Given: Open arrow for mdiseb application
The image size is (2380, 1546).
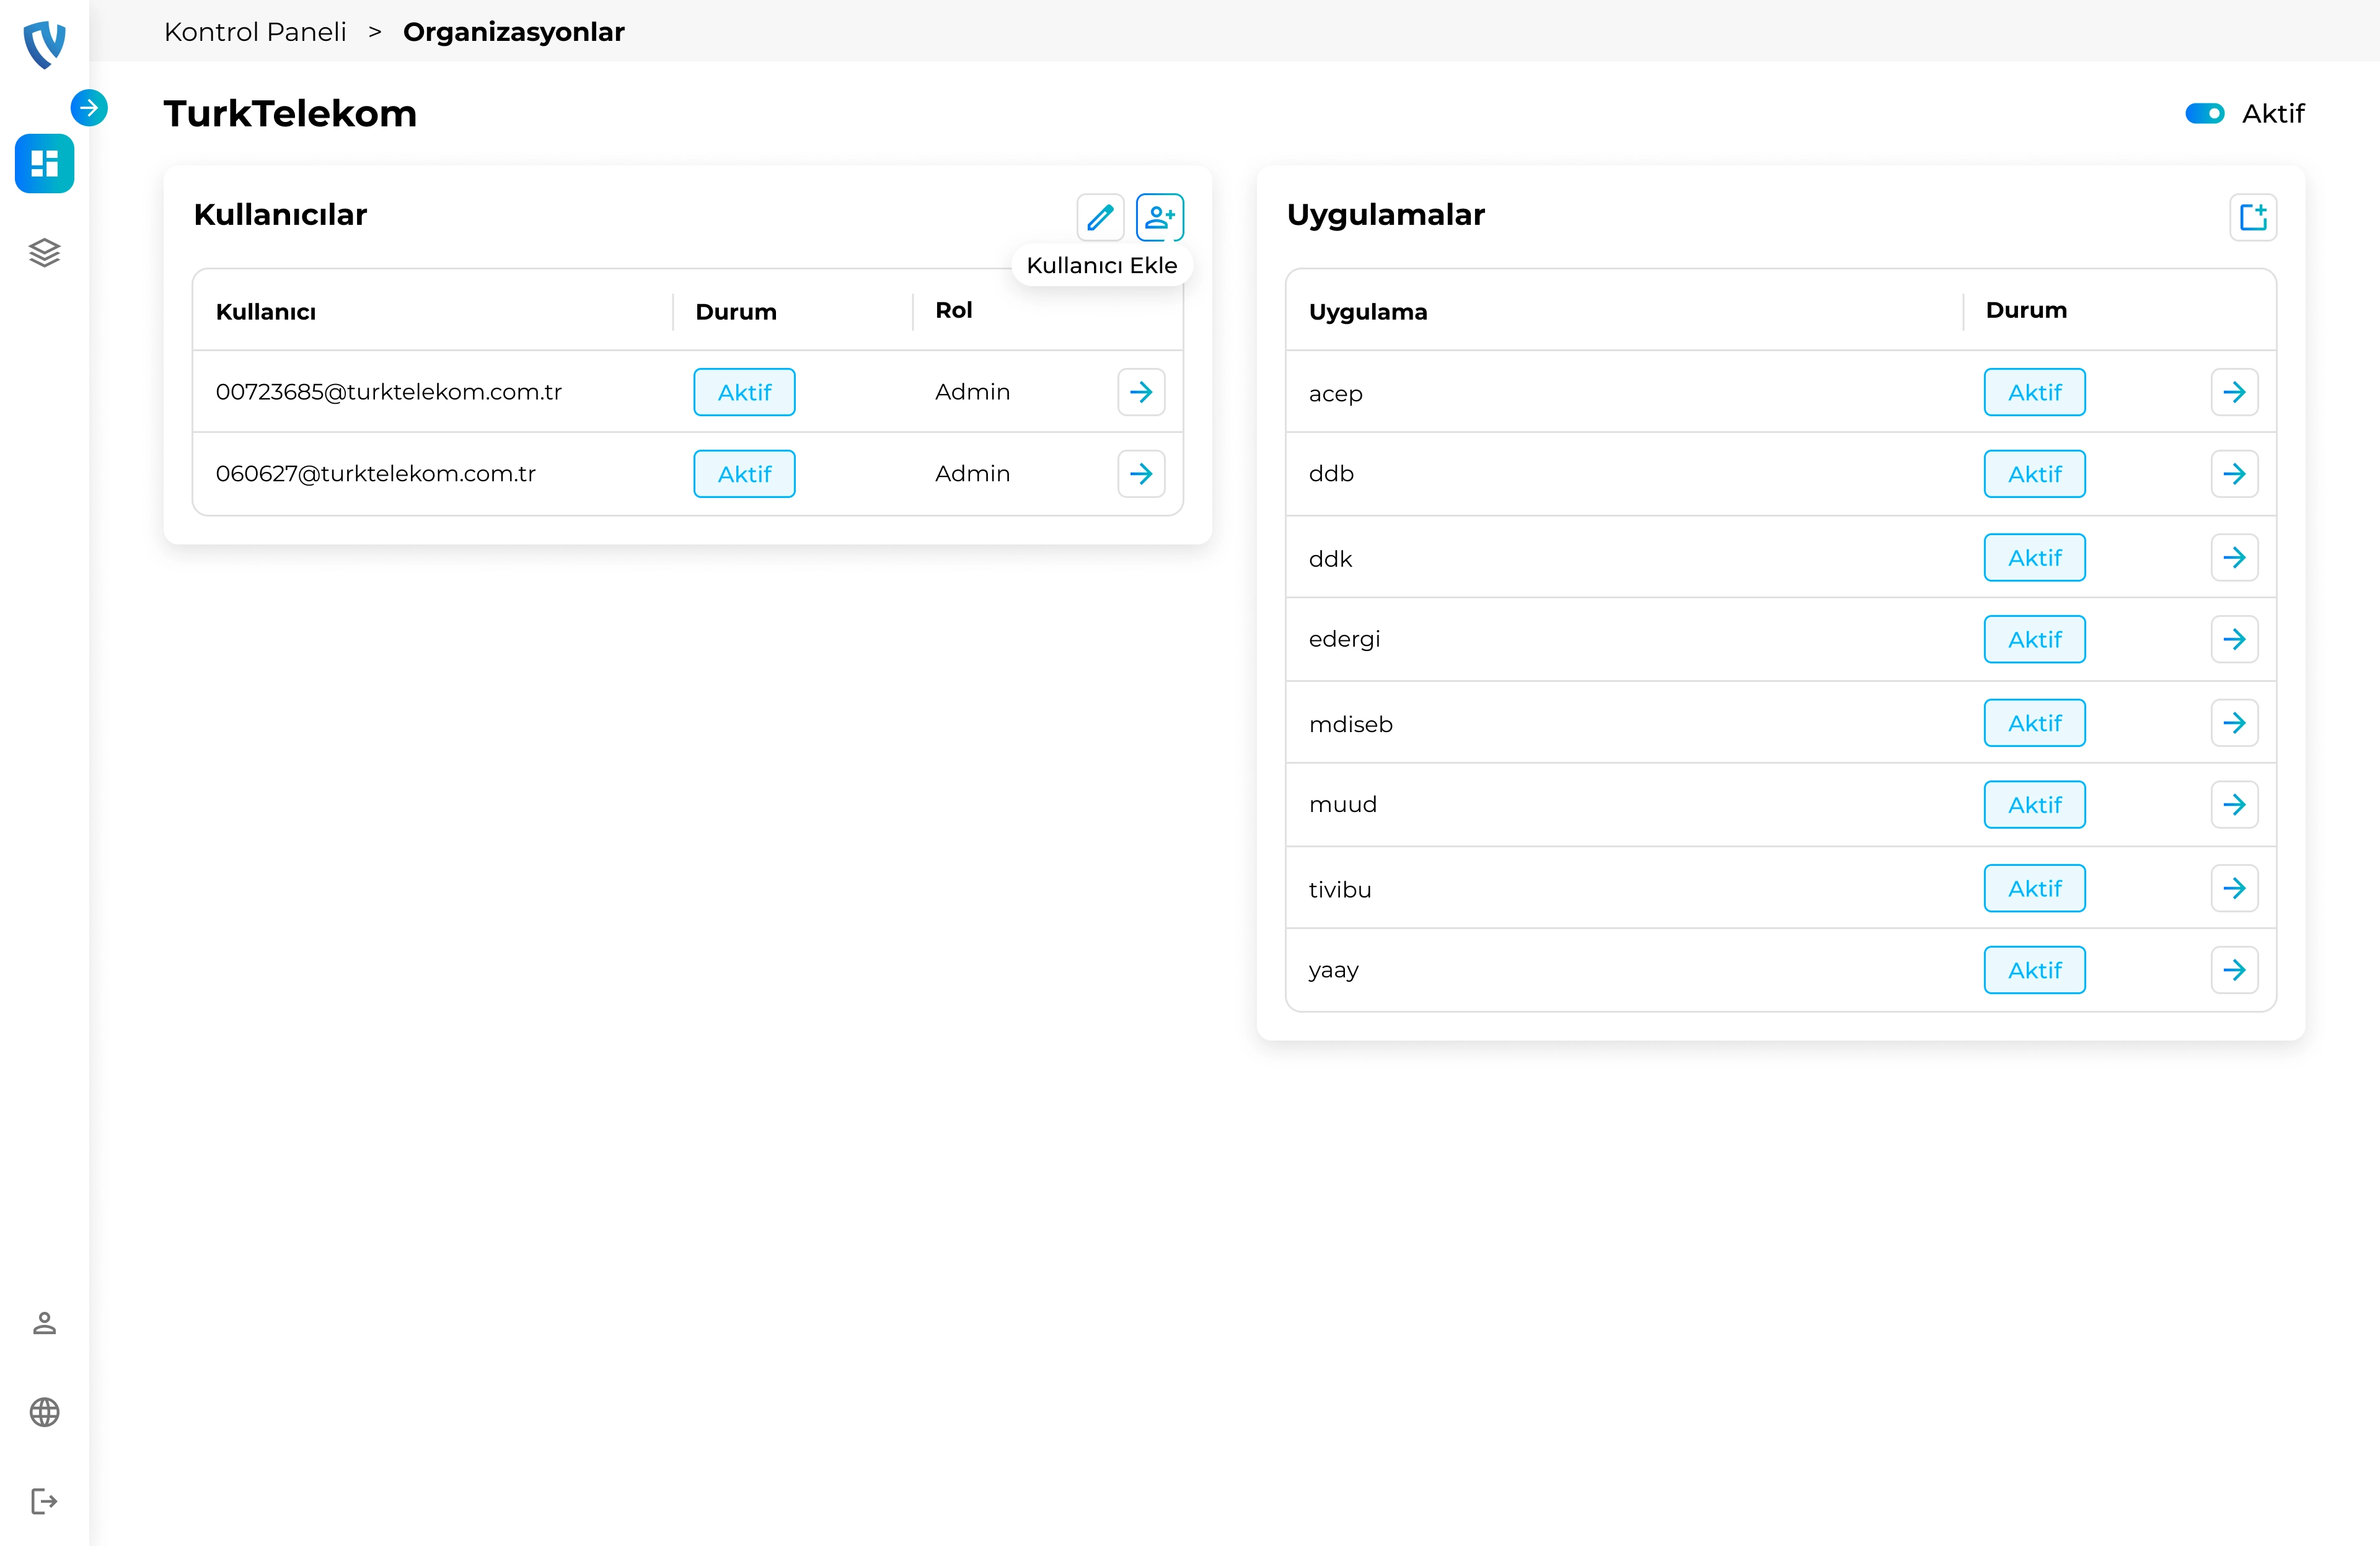Looking at the screenshot, I should click(2234, 723).
